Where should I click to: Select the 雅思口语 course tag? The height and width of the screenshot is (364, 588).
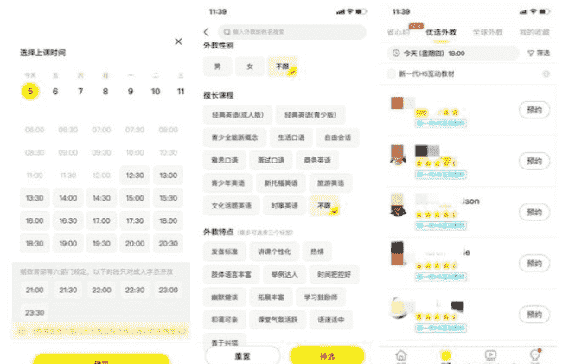click(x=225, y=161)
